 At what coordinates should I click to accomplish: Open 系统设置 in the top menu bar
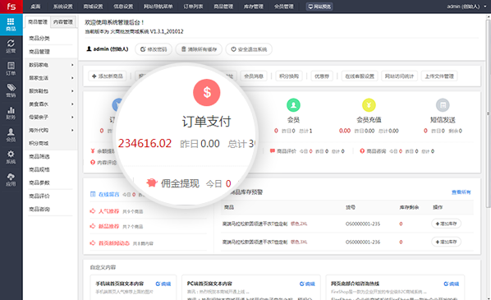coord(63,7)
